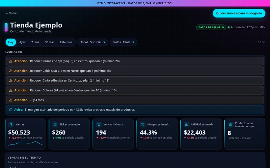Select the Hoy period tab
The height and width of the screenshot is (168, 270).
tap(11, 42)
